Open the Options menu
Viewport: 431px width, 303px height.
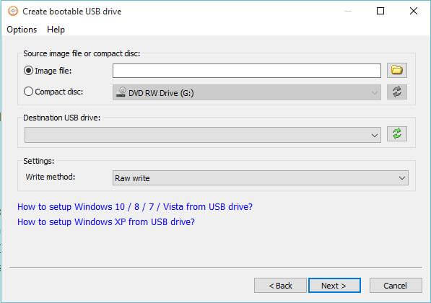click(22, 30)
